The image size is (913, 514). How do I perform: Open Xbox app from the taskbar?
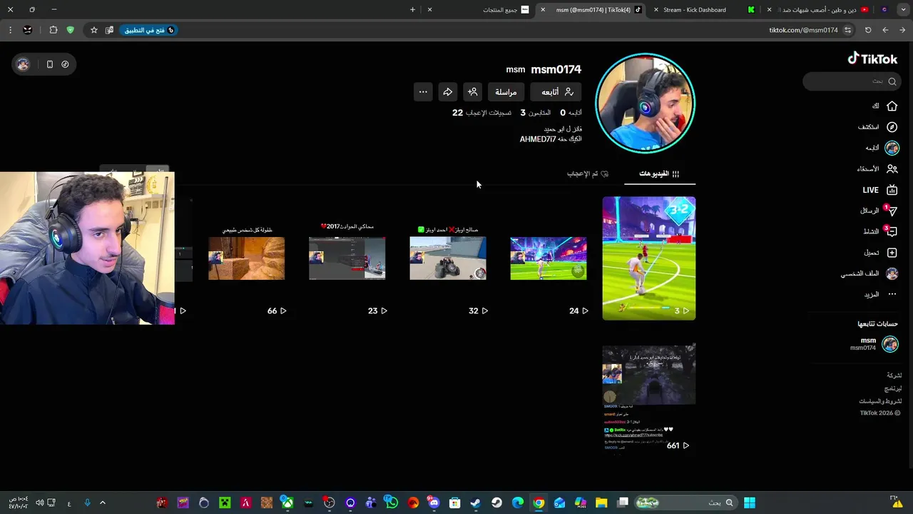(287, 503)
